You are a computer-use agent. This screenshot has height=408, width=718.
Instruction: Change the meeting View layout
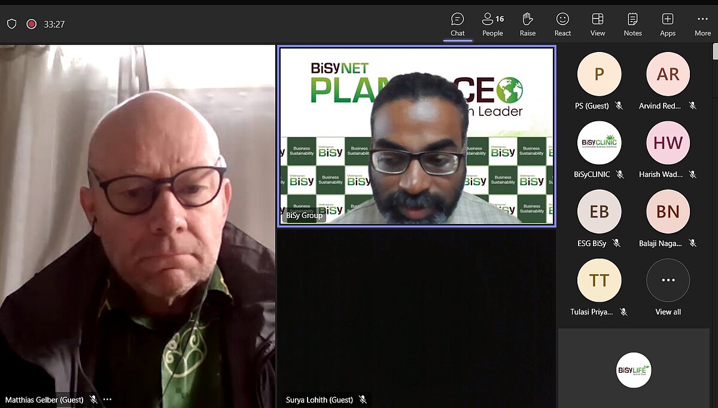click(x=597, y=24)
